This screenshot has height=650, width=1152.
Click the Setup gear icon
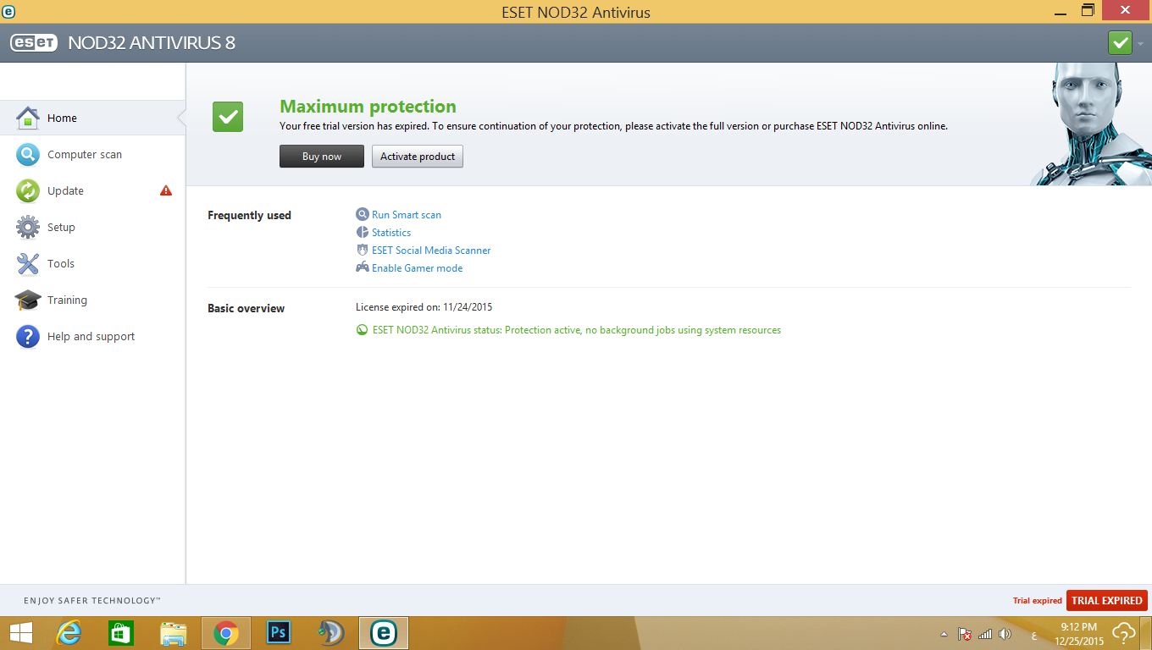[x=28, y=228]
